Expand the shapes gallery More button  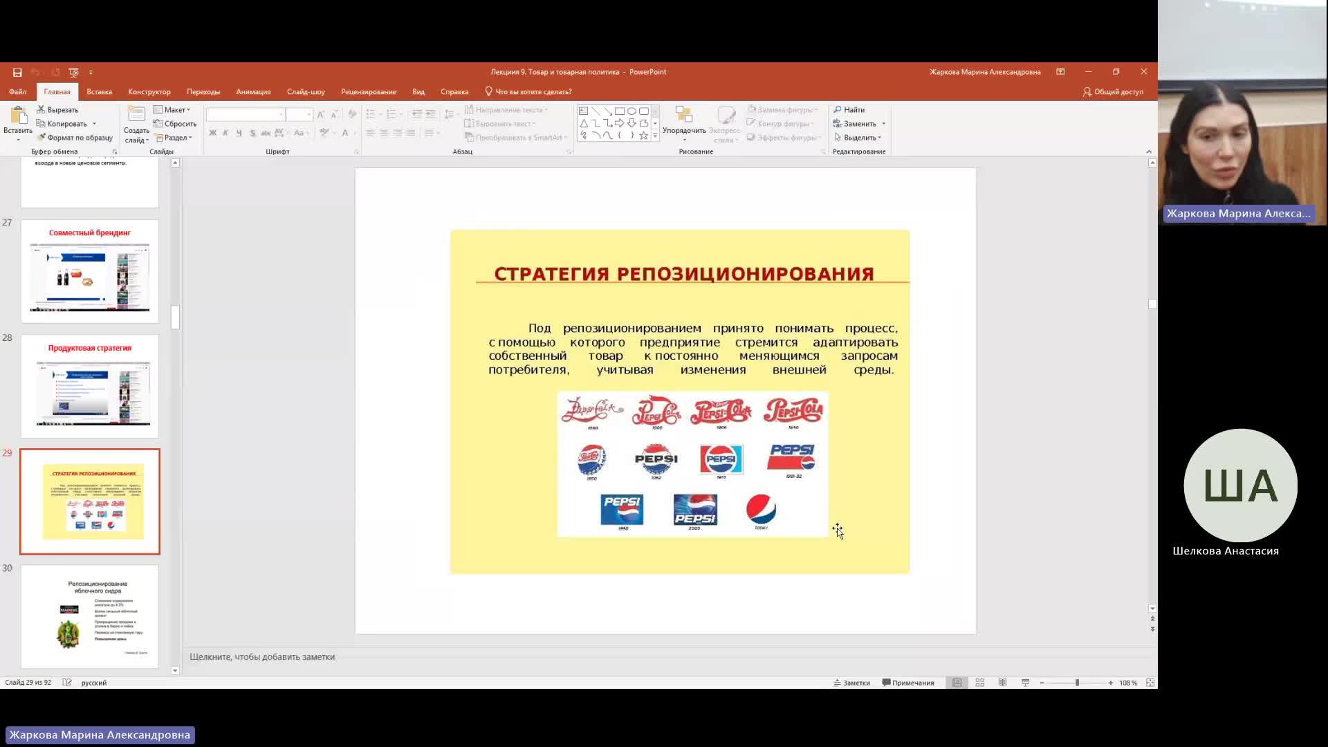click(655, 136)
